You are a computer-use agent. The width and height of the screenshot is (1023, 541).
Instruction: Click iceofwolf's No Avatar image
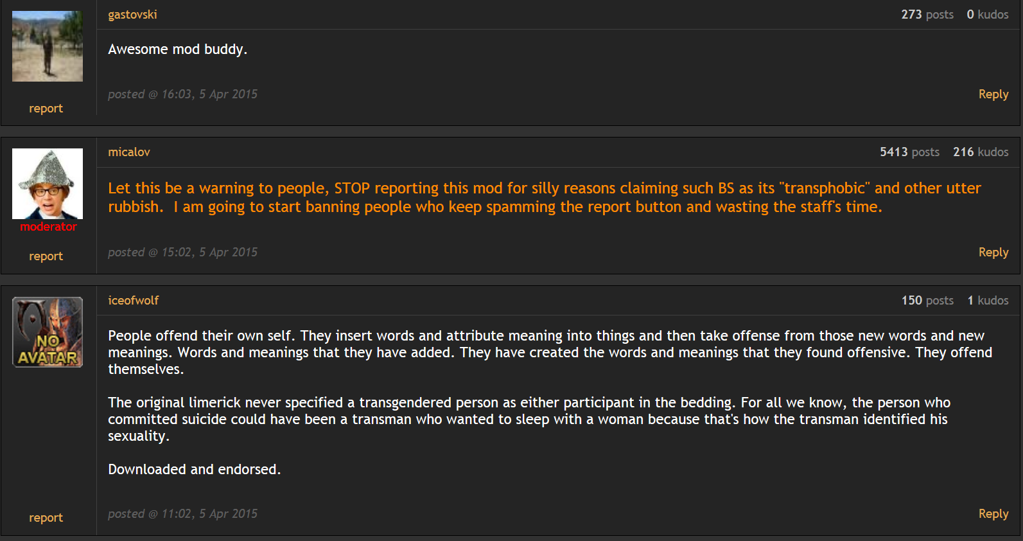point(48,332)
